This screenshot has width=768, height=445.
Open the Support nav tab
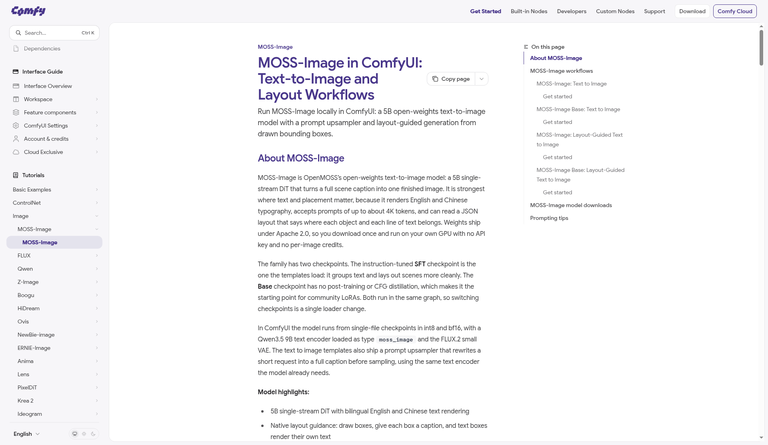click(x=654, y=11)
